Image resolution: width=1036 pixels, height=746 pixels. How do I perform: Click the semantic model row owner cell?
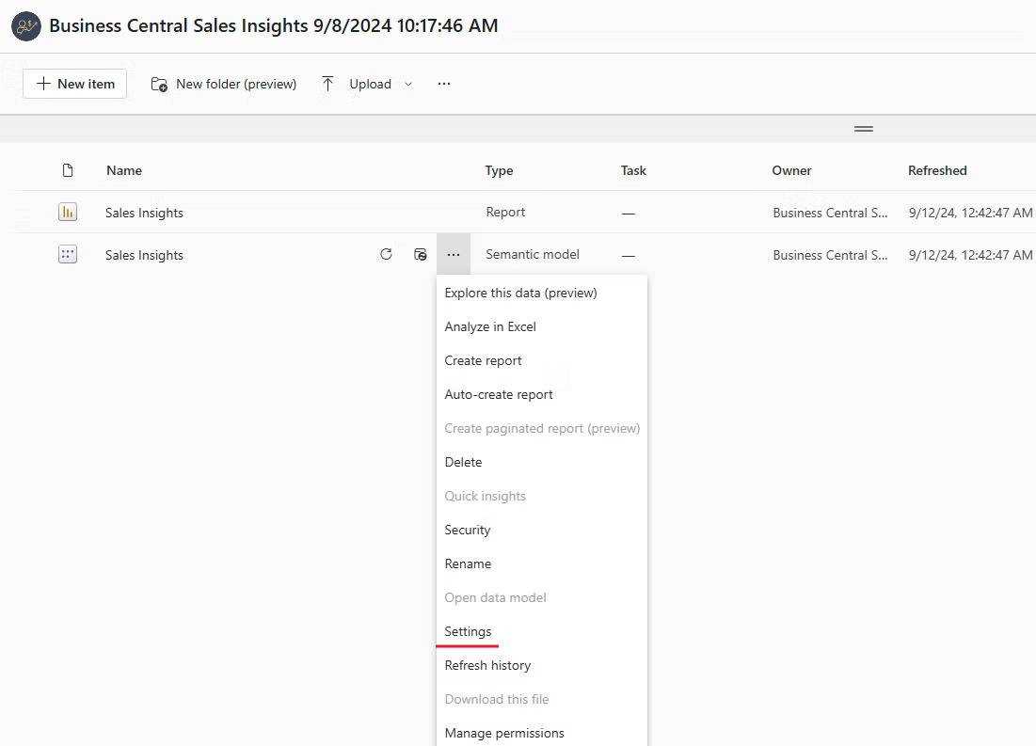831,255
